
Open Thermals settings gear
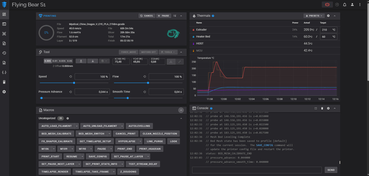(328, 16)
